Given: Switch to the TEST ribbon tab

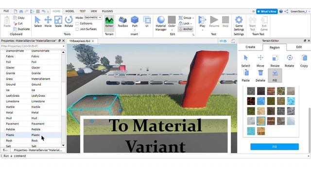Looking at the screenshot, I should coord(83,11).
